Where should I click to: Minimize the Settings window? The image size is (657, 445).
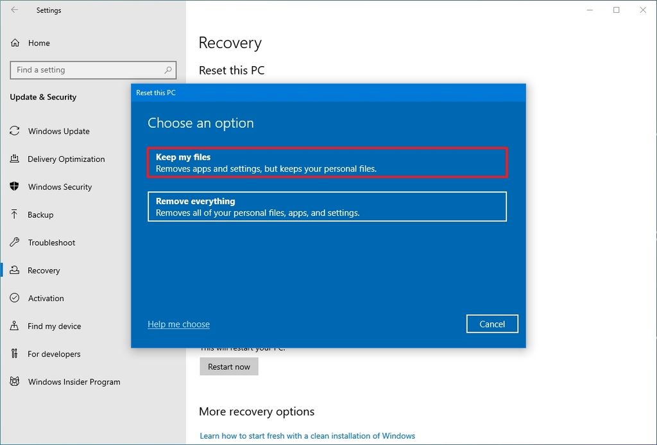pyautogui.click(x=590, y=10)
